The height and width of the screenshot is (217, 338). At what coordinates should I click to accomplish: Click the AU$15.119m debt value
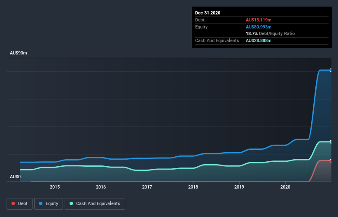point(259,20)
